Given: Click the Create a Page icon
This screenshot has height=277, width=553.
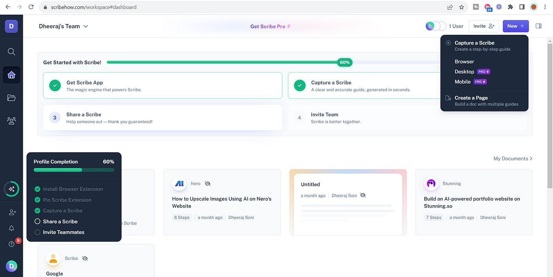Looking at the screenshot, I should tap(448, 98).
